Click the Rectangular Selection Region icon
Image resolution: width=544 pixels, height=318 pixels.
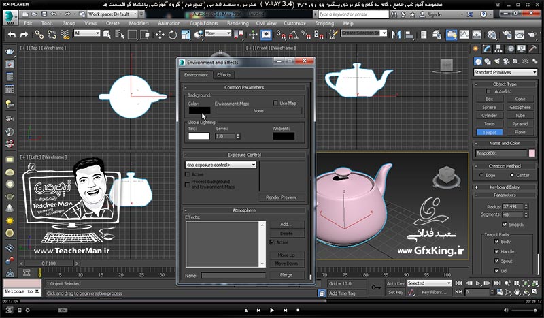(132, 35)
